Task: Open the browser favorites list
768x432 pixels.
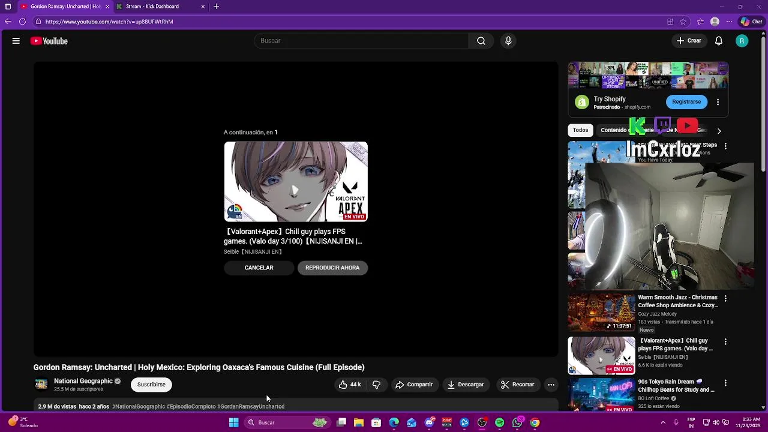Action: tap(700, 22)
